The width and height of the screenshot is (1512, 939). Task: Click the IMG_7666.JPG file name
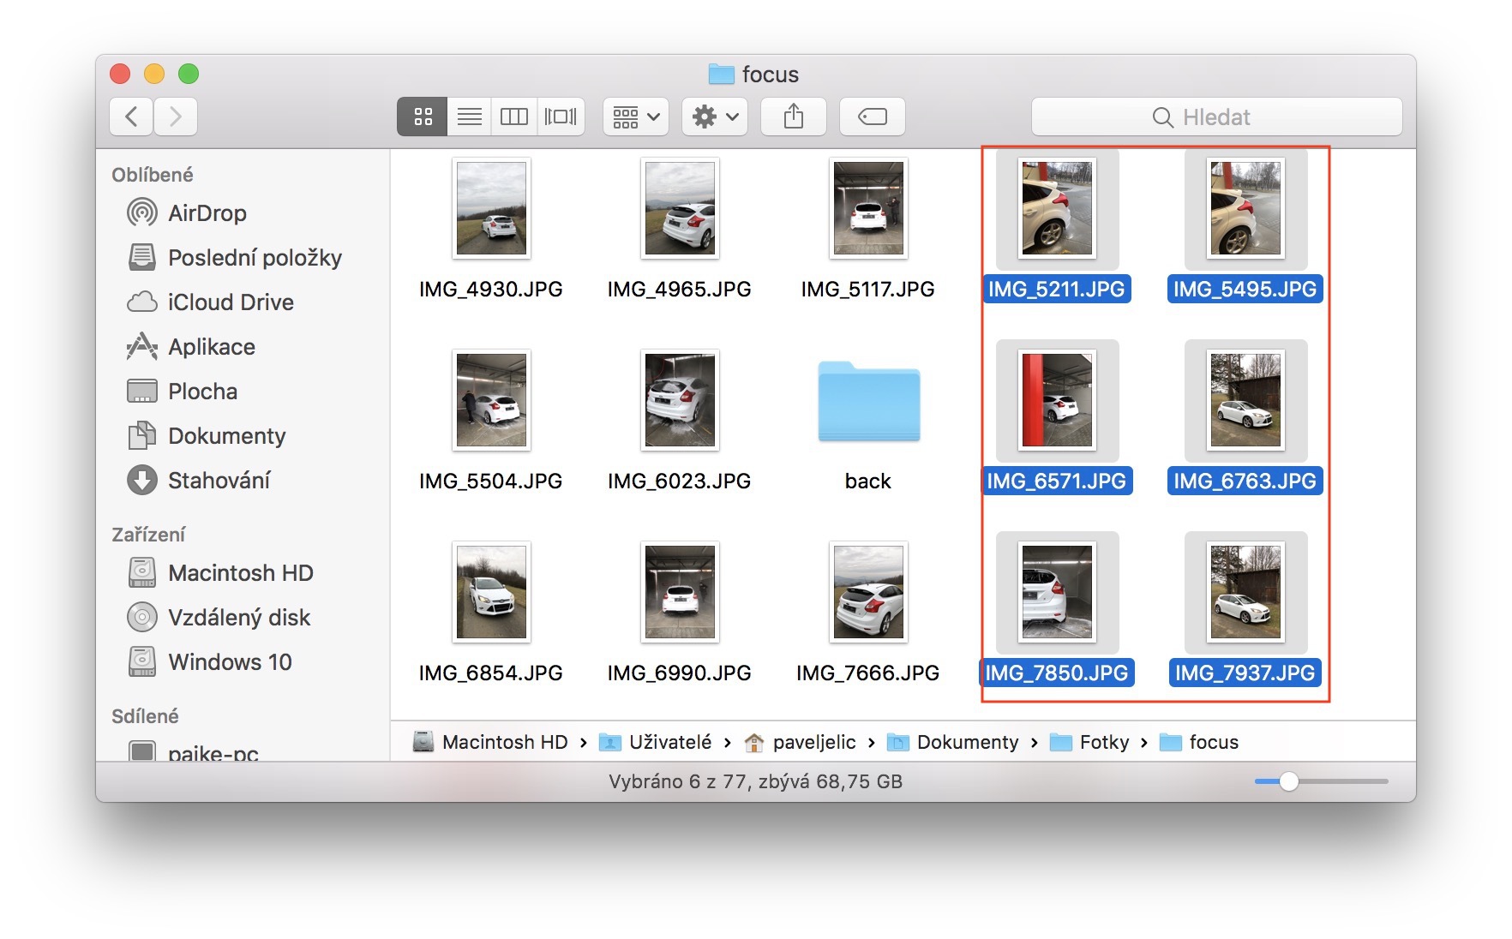(x=868, y=673)
